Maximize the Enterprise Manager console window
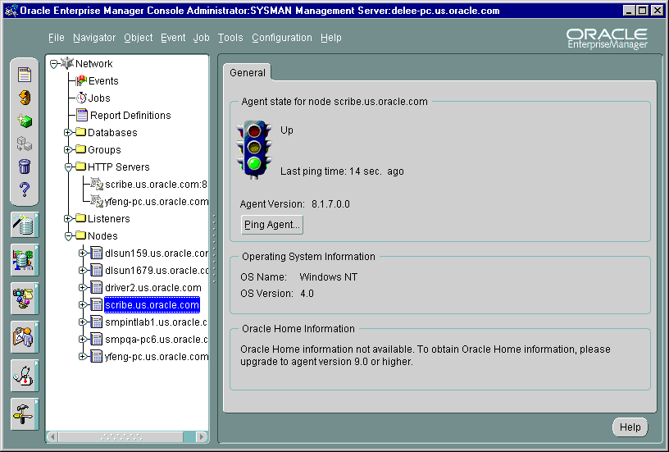 643,10
